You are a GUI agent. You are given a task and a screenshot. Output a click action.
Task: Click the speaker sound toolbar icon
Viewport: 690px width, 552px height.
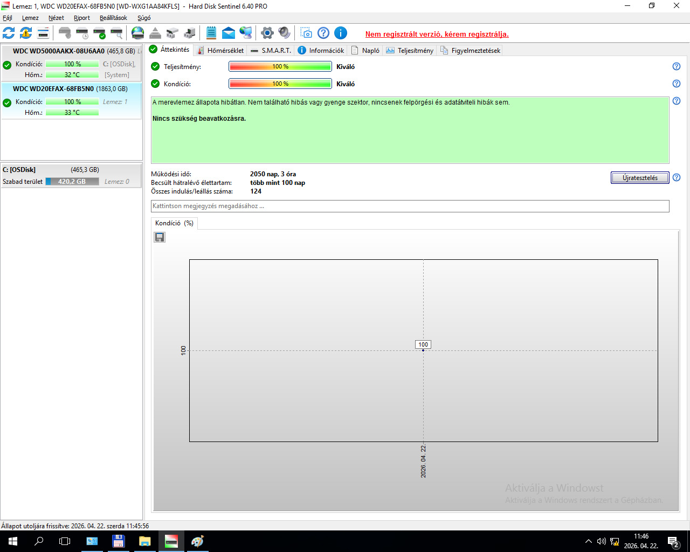point(285,33)
